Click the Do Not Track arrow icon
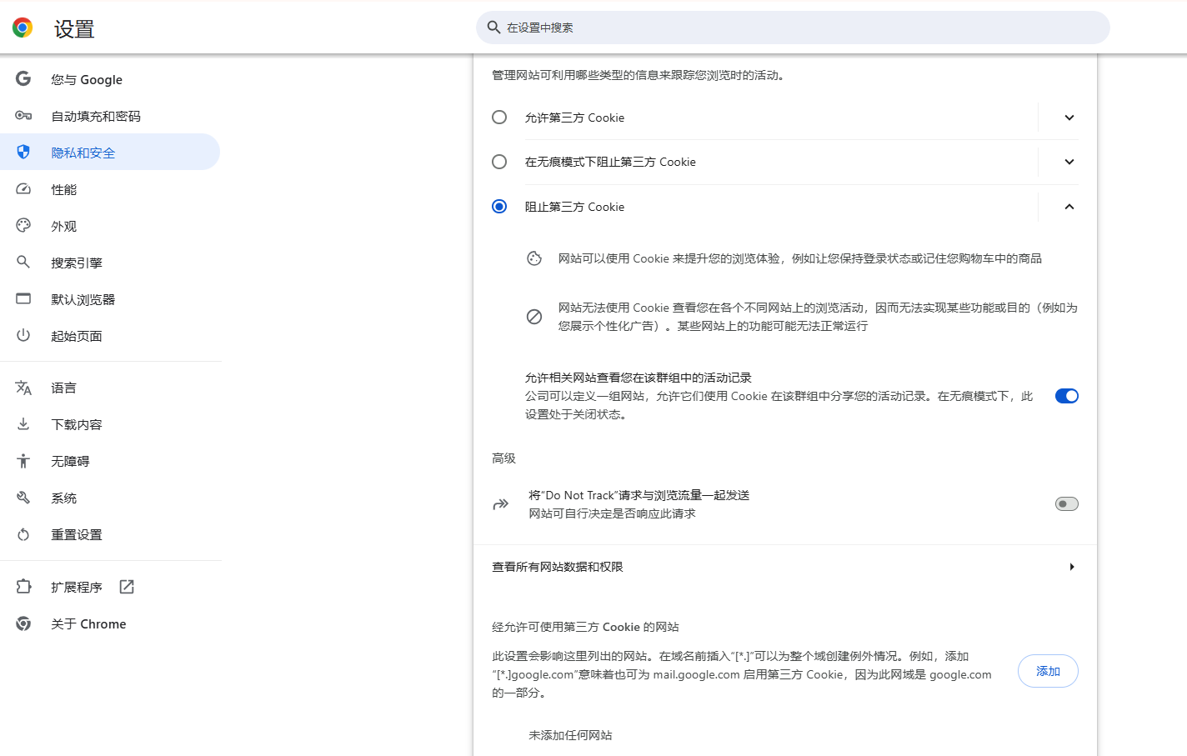Viewport: 1187px width, 756px height. [x=501, y=504]
